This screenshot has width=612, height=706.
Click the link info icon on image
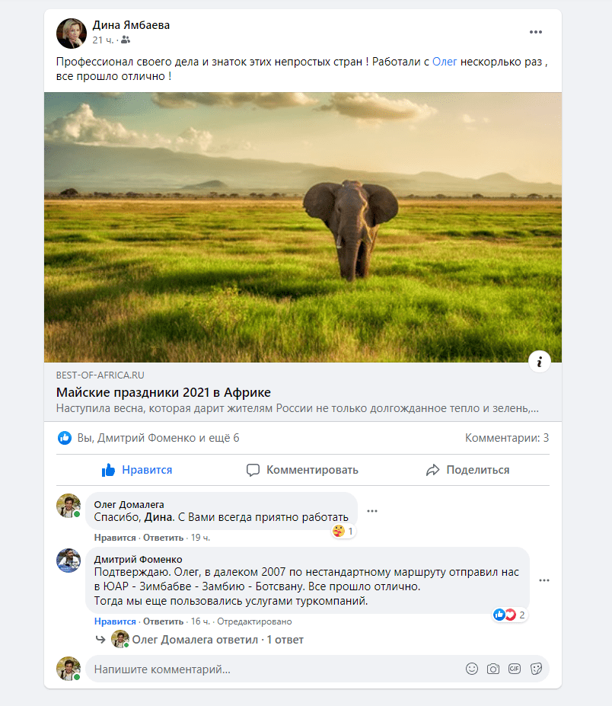[x=539, y=361]
